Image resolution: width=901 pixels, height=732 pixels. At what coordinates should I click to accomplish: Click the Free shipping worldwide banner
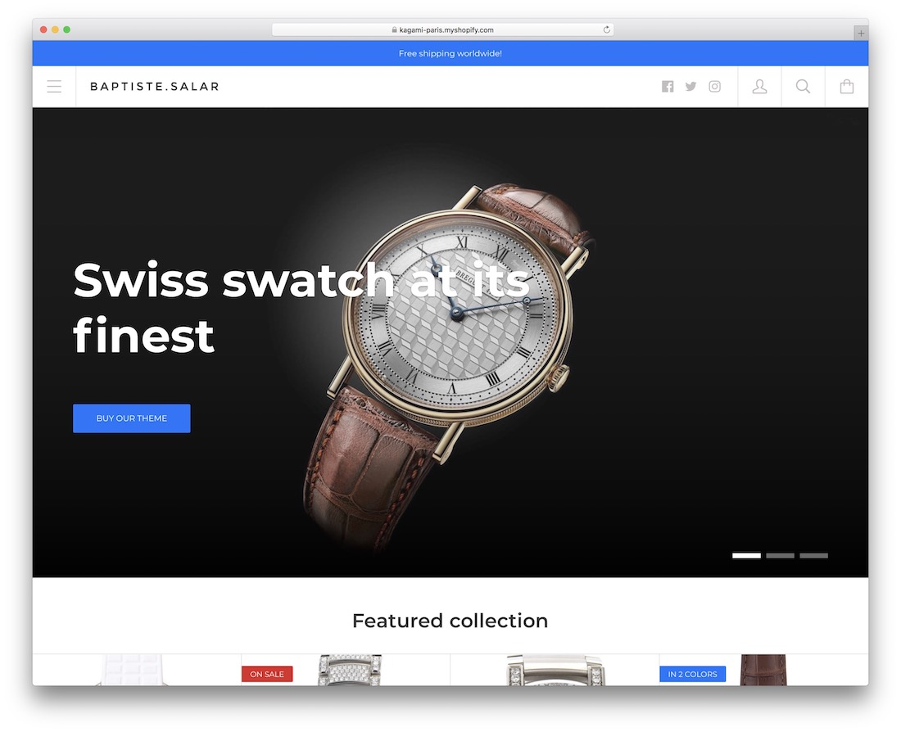click(450, 53)
